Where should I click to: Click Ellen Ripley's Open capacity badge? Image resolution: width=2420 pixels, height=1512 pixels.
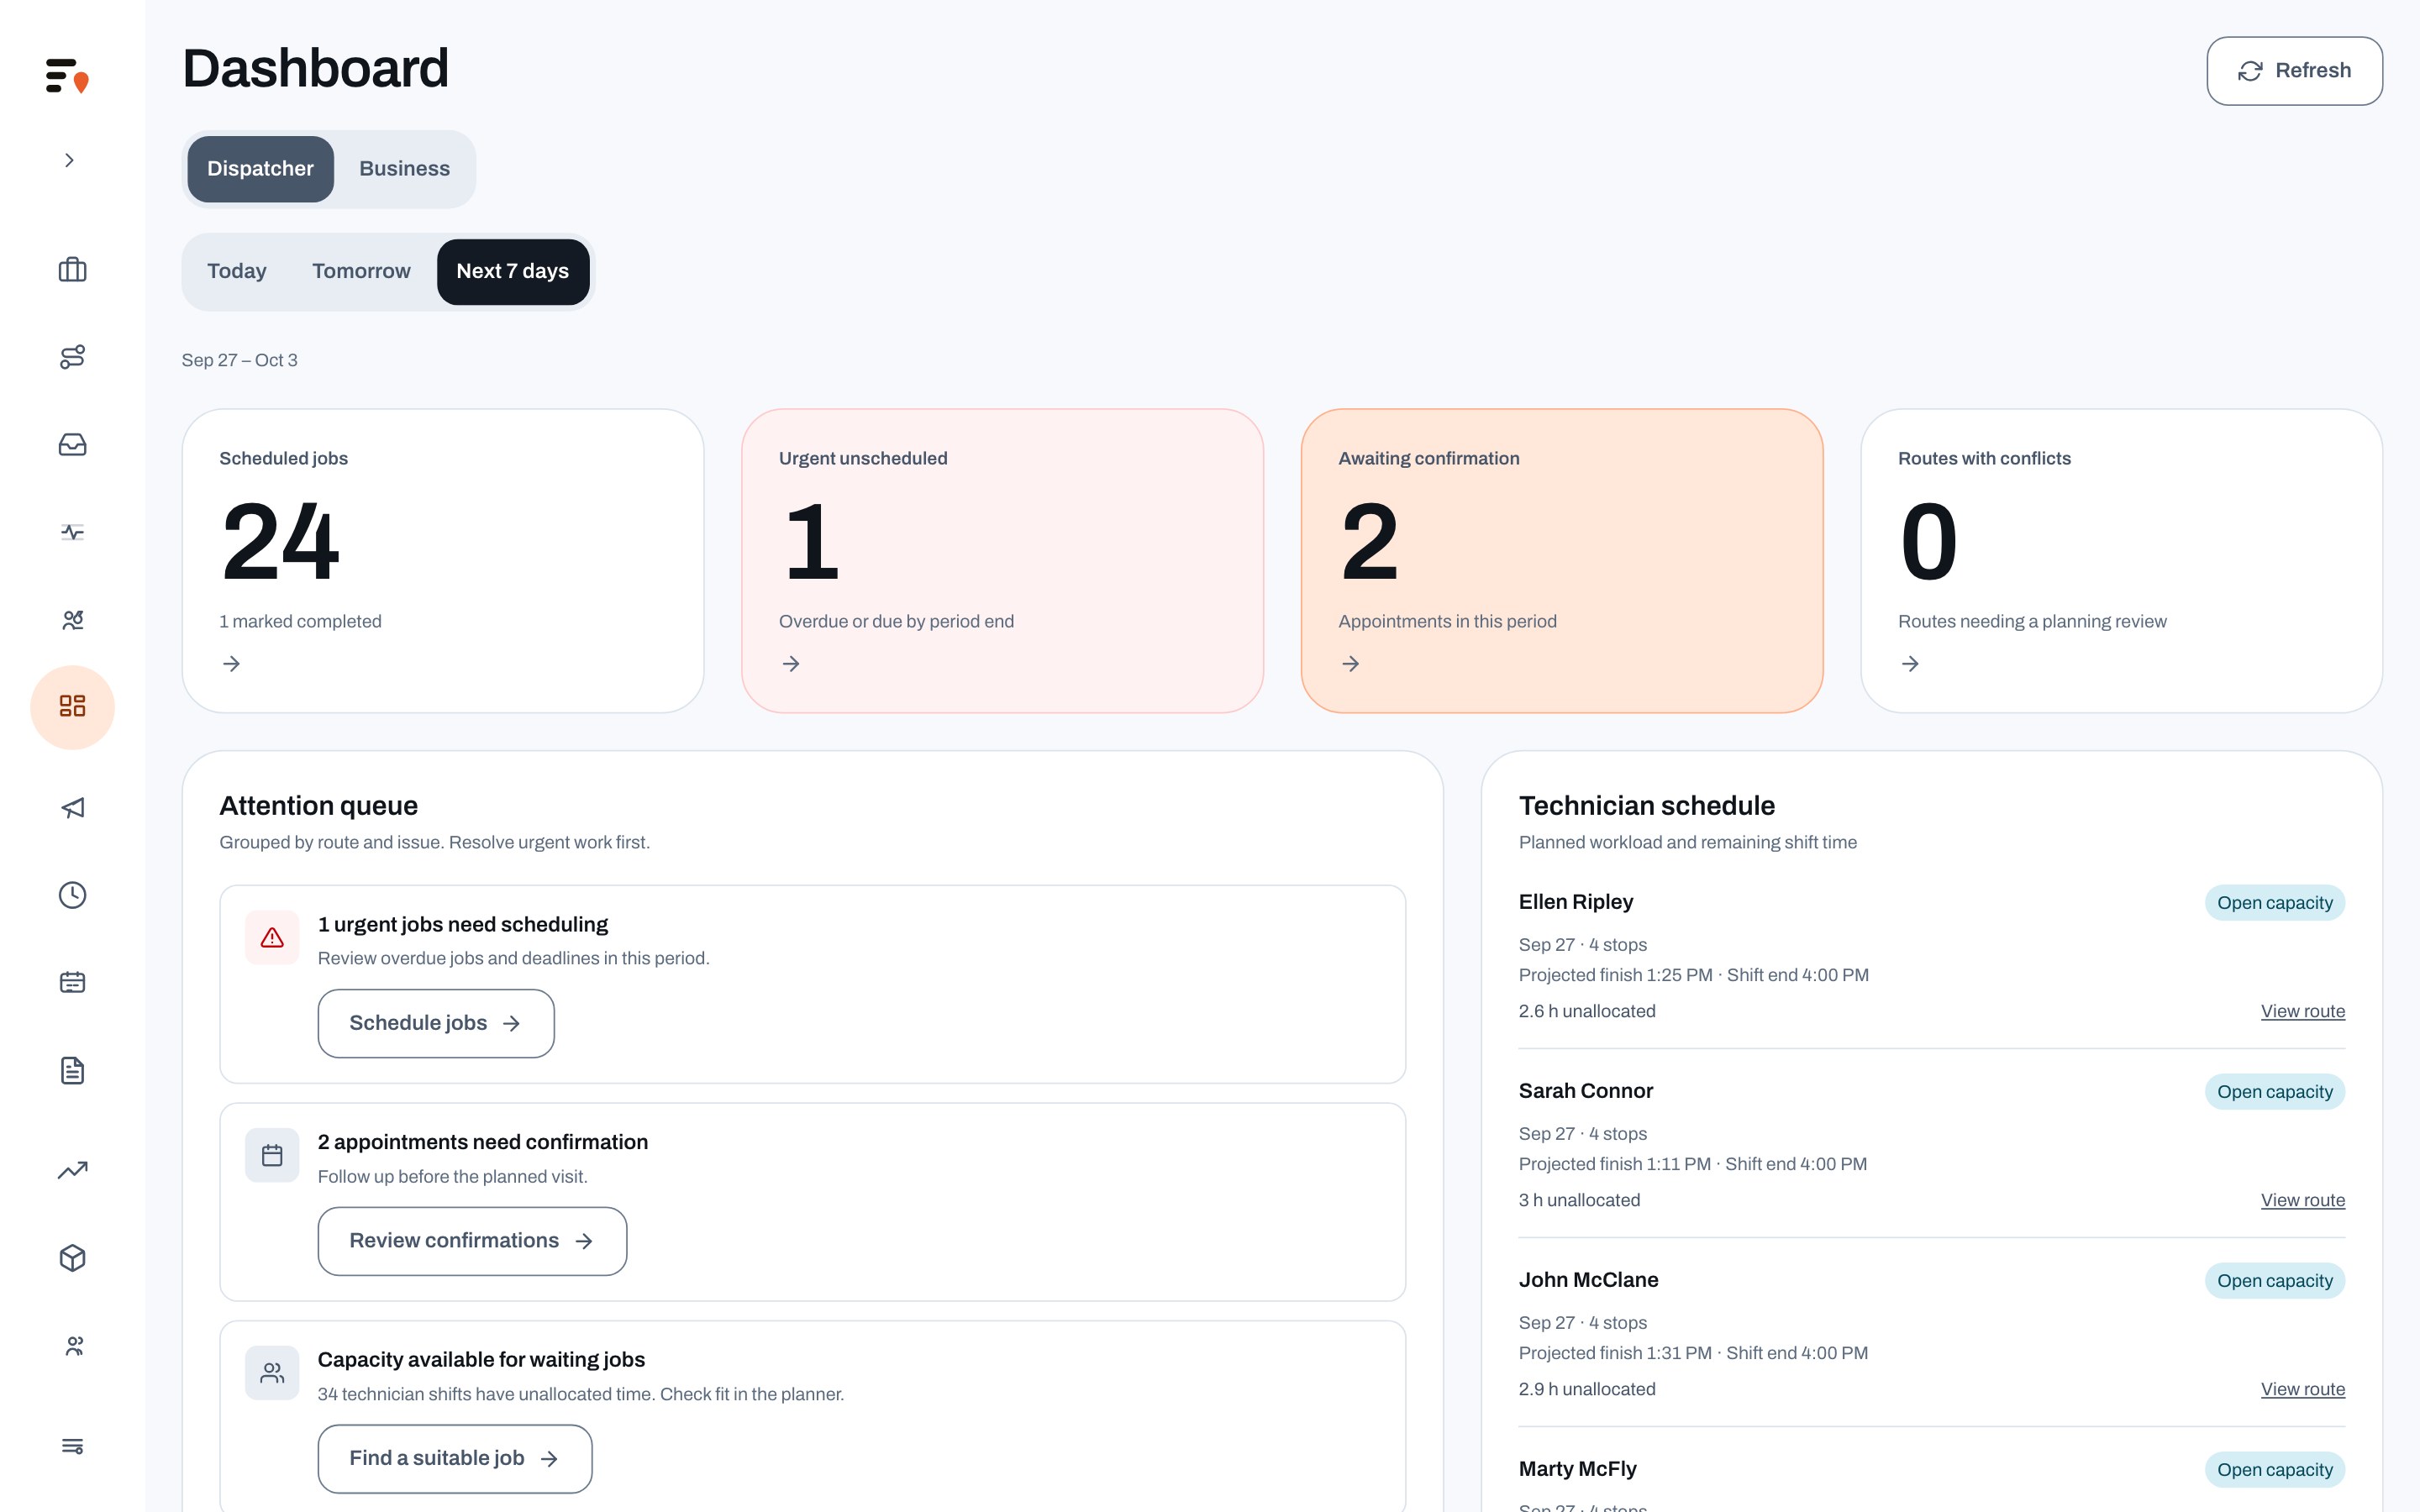point(2274,903)
